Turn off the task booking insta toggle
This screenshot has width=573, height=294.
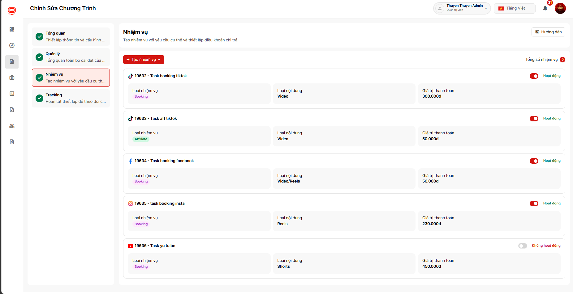coord(534,204)
